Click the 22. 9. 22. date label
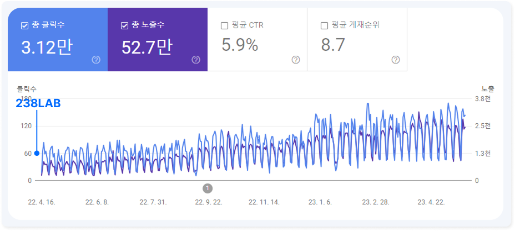Image resolution: width=515 pixels, height=231 pixels. tap(209, 202)
